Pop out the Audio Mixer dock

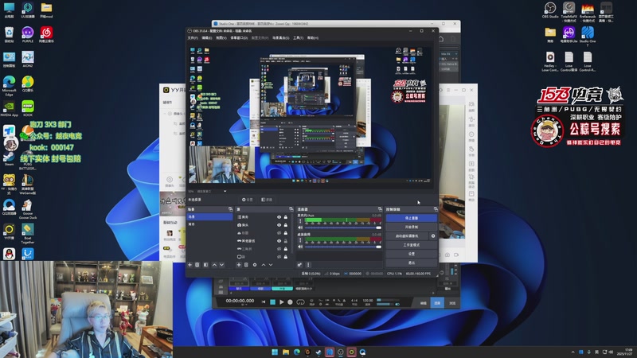[x=380, y=209]
